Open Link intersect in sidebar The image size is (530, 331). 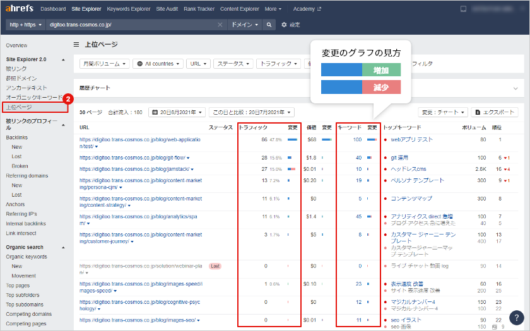[21, 233]
